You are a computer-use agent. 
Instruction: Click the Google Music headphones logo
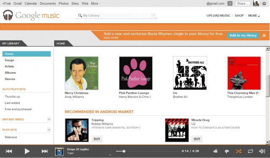click(x=8, y=15)
